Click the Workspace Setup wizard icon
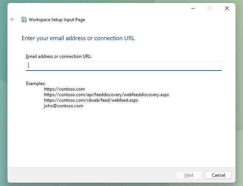This screenshot has height=186, width=243. tap(24, 19)
